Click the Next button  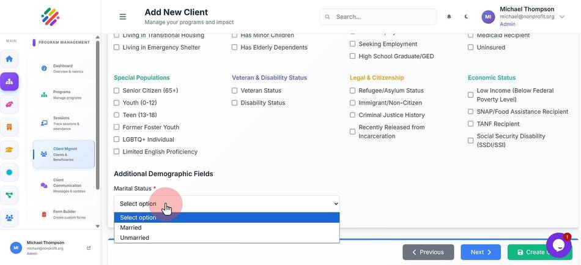(x=481, y=252)
